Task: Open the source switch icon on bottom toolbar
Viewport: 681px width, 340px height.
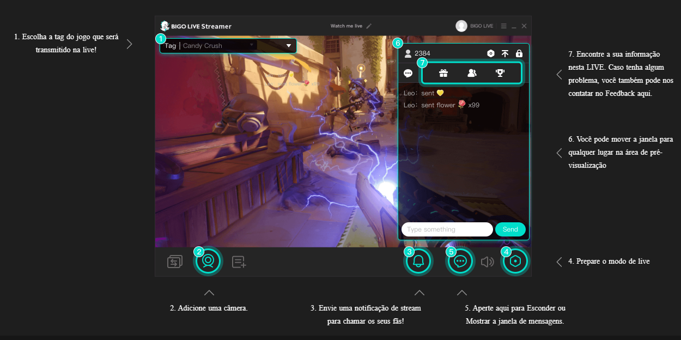Action: pos(174,261)
